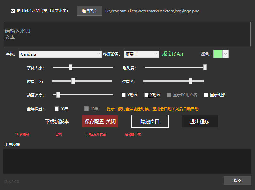Uncheck the 使用图片水印 checkbox
255x190 pixels.
pos(13,11)
